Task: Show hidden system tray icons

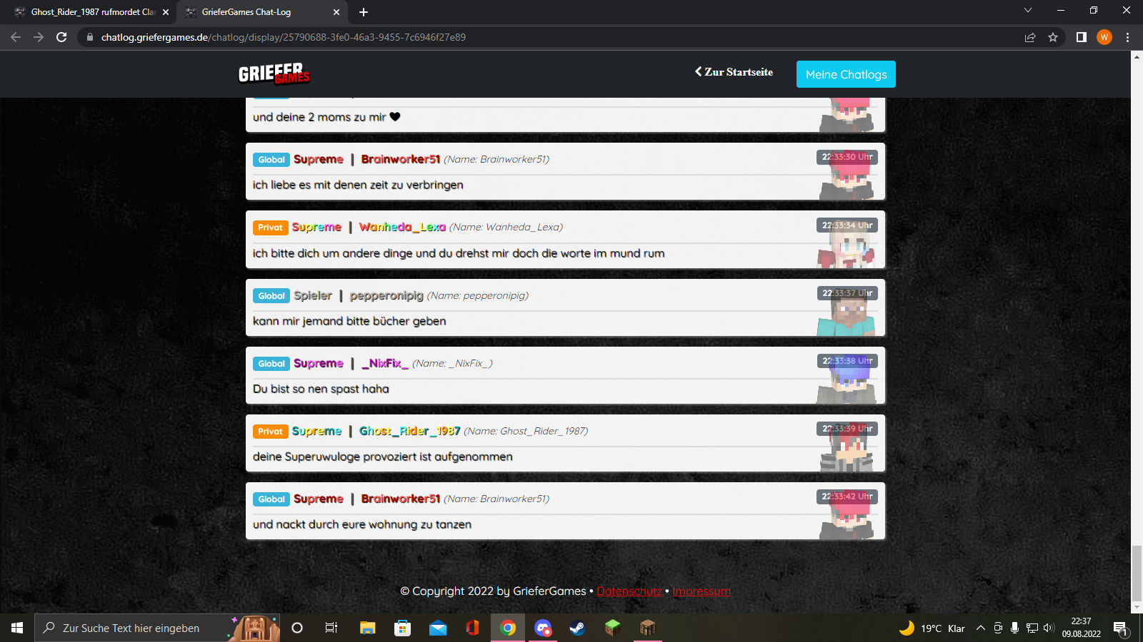Action: point(981,628)
